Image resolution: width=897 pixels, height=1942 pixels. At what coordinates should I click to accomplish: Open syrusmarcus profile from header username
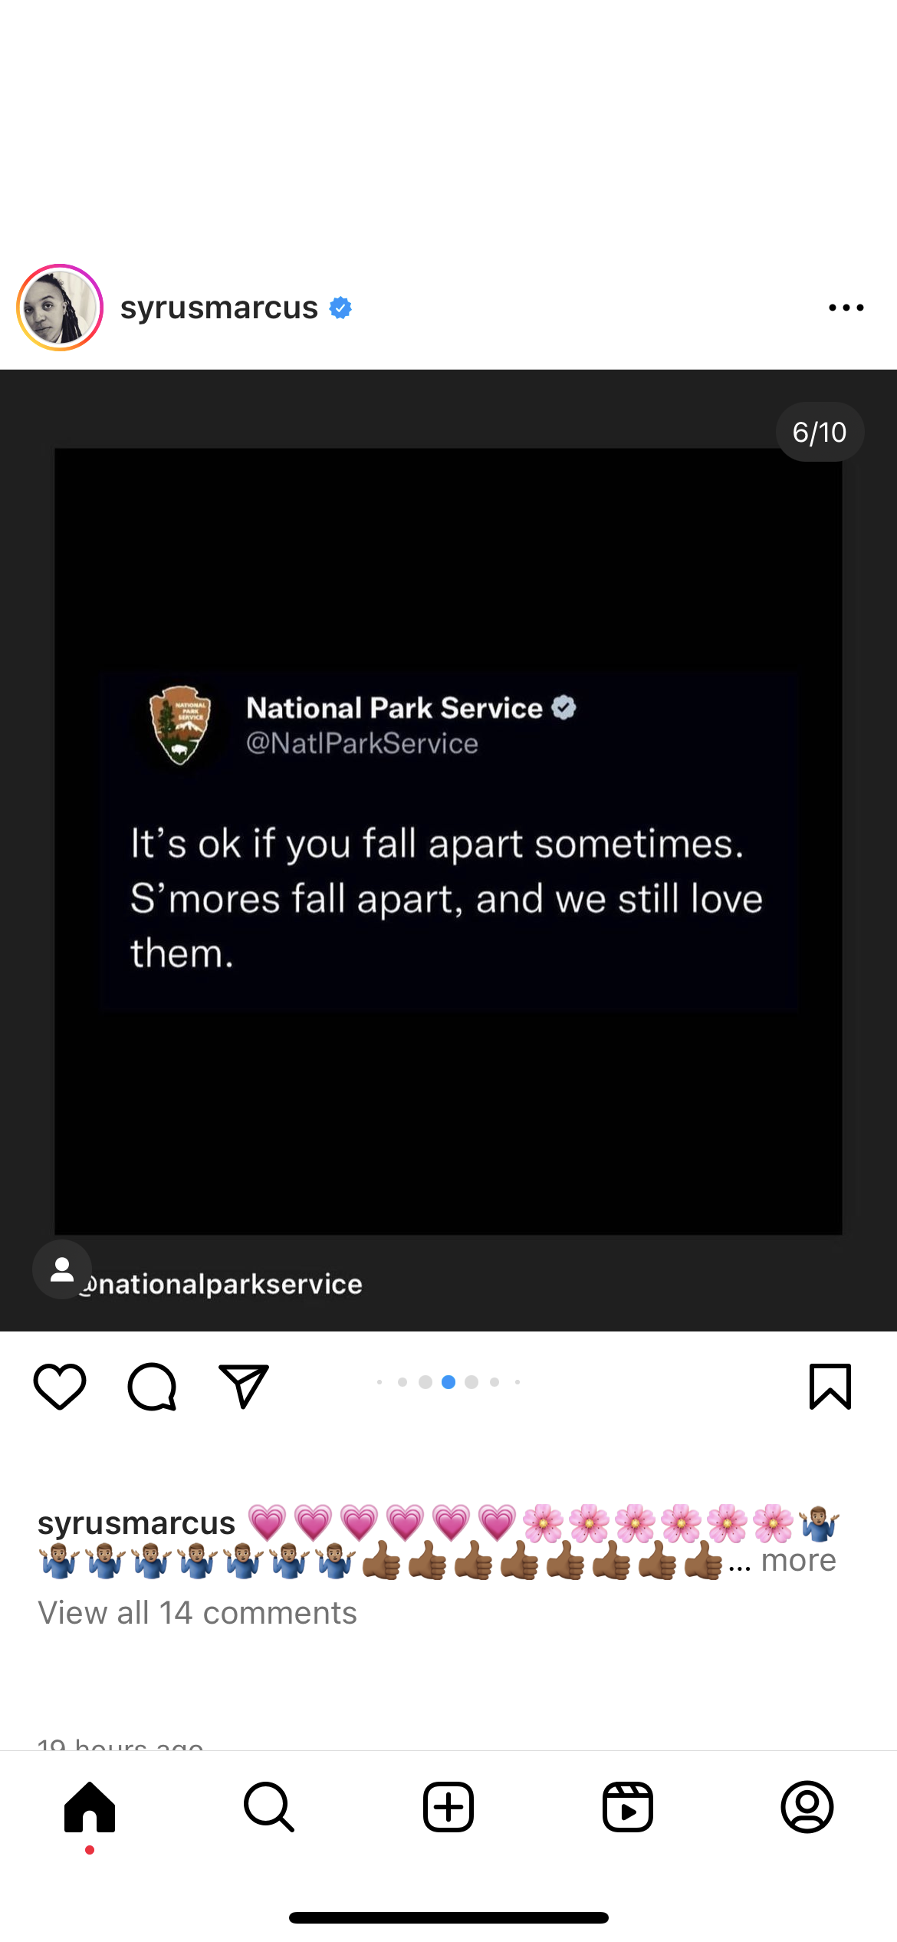pos(219,308)
